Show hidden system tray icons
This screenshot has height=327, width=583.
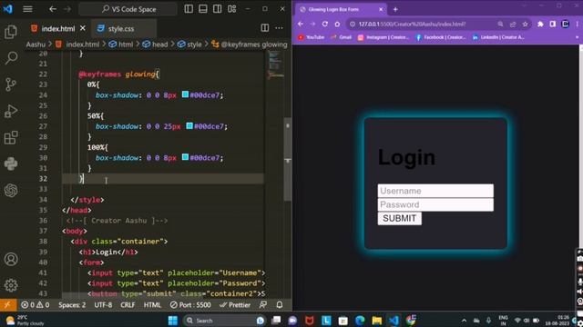coord(464,321)
